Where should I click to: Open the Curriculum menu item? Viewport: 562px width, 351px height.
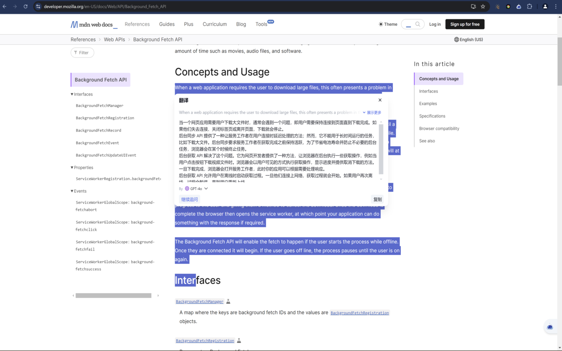tap(215, 24)
